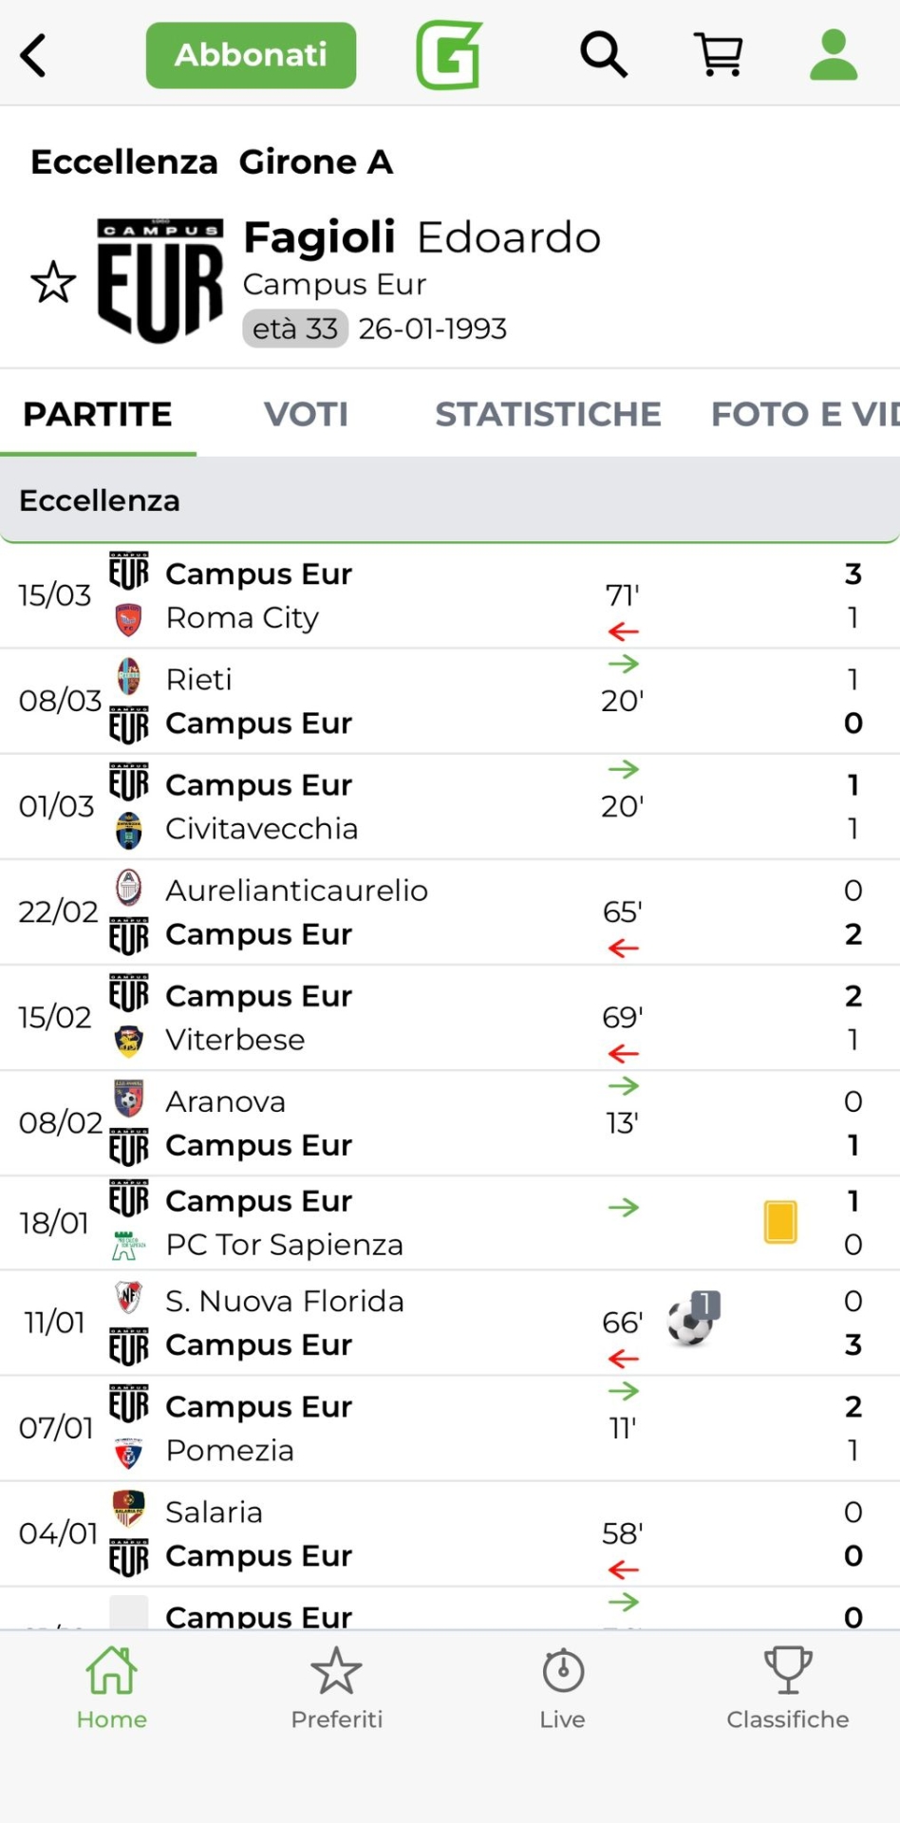Open Preferiti star in bottom bar
The height and width of the screenshot is (1823, 900).
tap(336, 1688)
